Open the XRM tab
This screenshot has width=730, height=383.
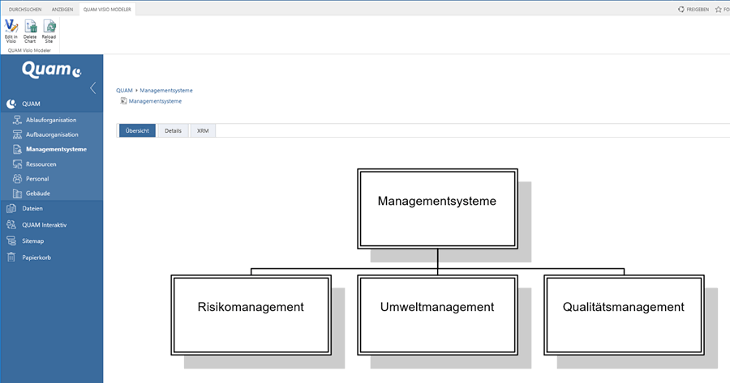(x=203, y=130)
